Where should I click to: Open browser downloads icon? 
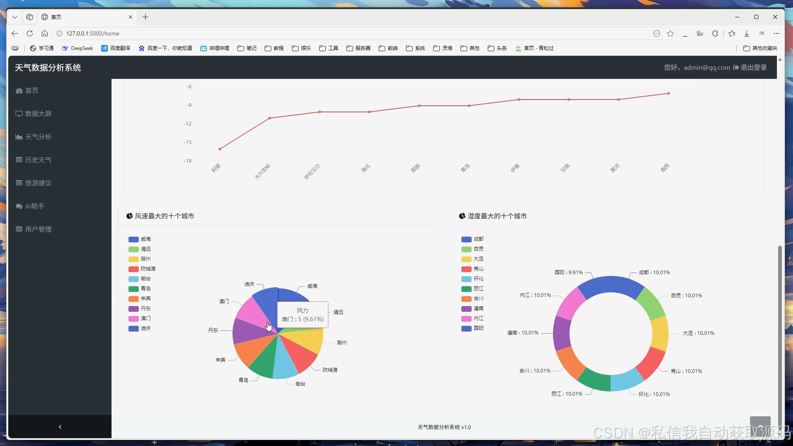[x=747, y=33]
